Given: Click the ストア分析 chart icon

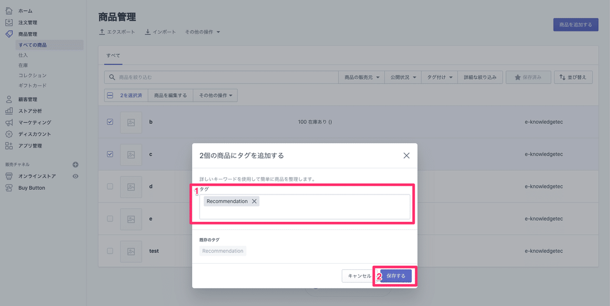Looking at the screenshot, I should point(9,111).
